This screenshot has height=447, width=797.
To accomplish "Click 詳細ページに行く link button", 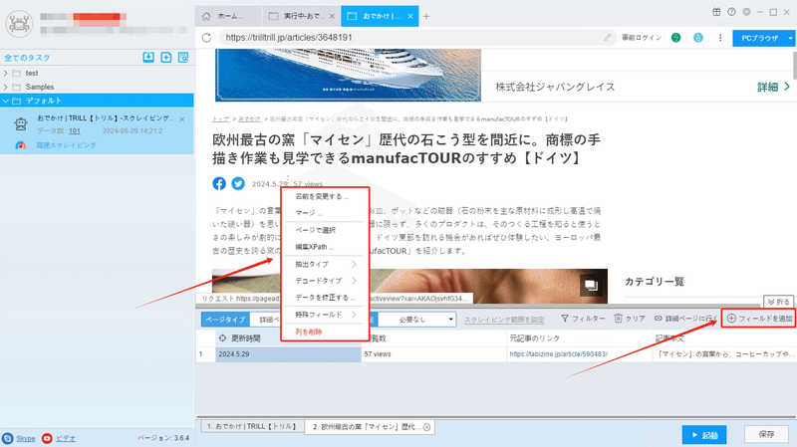I will coord(685,319).
